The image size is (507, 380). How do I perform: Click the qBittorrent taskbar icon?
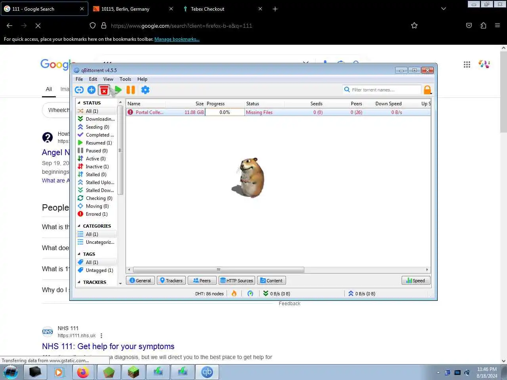pos(207,372)
